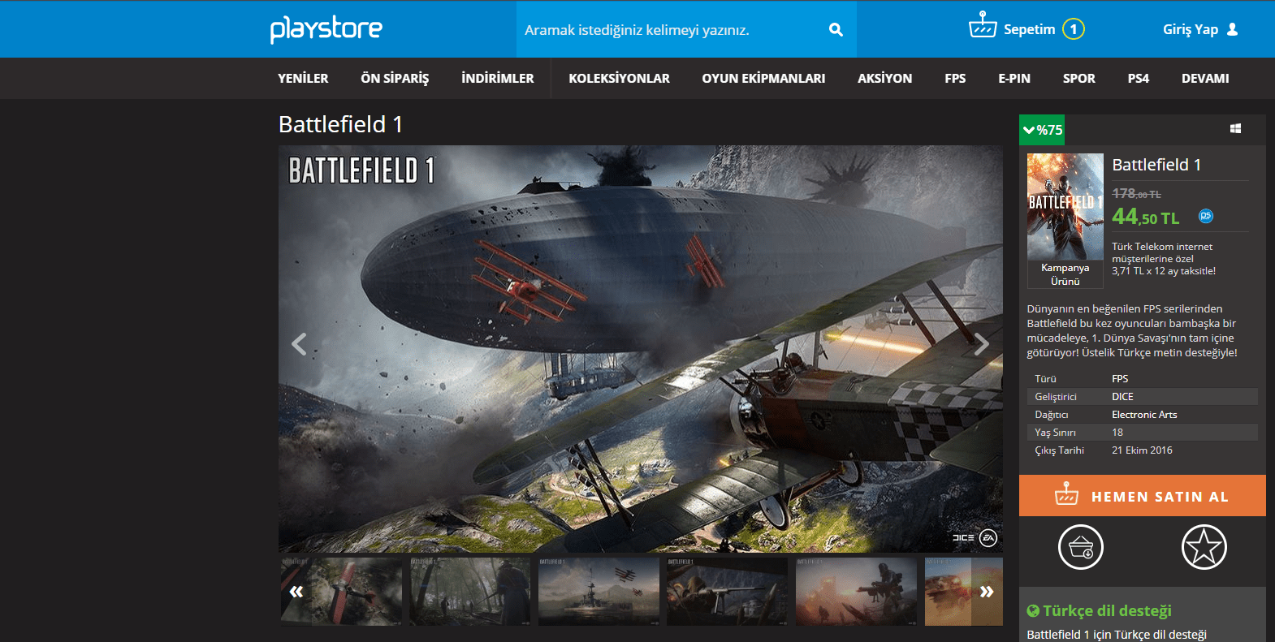Advance the main gallery to the next slide

click(981, 344)
